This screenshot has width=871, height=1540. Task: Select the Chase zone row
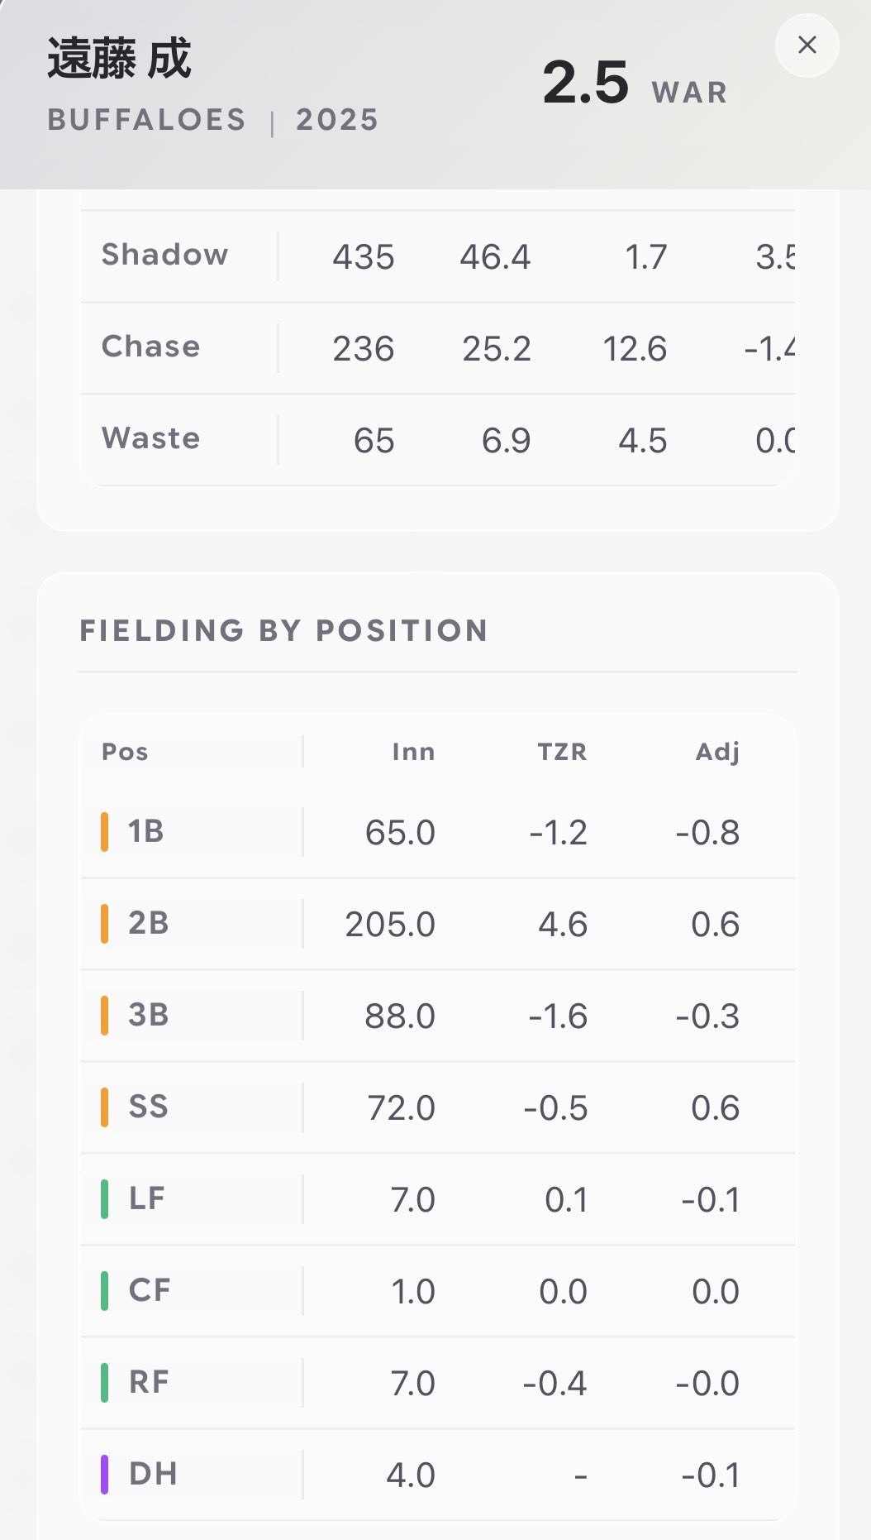coord(438,348)
